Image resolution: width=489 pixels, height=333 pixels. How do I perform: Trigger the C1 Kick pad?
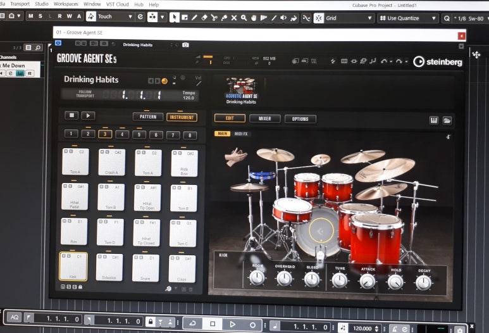[x=73, y=267]
